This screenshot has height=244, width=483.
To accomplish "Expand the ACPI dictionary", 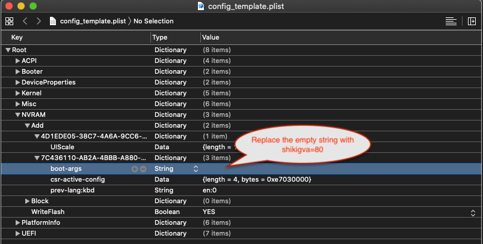I will point(17,61).
